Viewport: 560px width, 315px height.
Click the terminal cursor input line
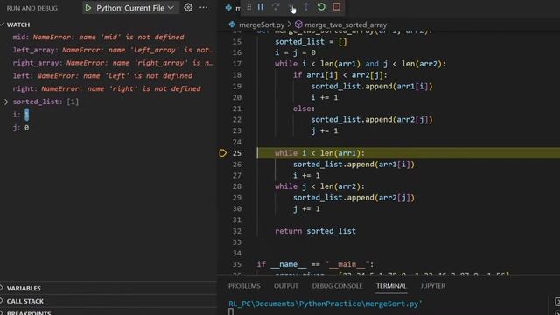231,311
